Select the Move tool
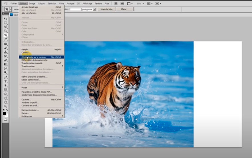Image resolution: width=252 pixels, height=158 pixels. 5,19
